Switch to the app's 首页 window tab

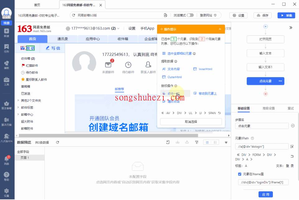point(37,5)
